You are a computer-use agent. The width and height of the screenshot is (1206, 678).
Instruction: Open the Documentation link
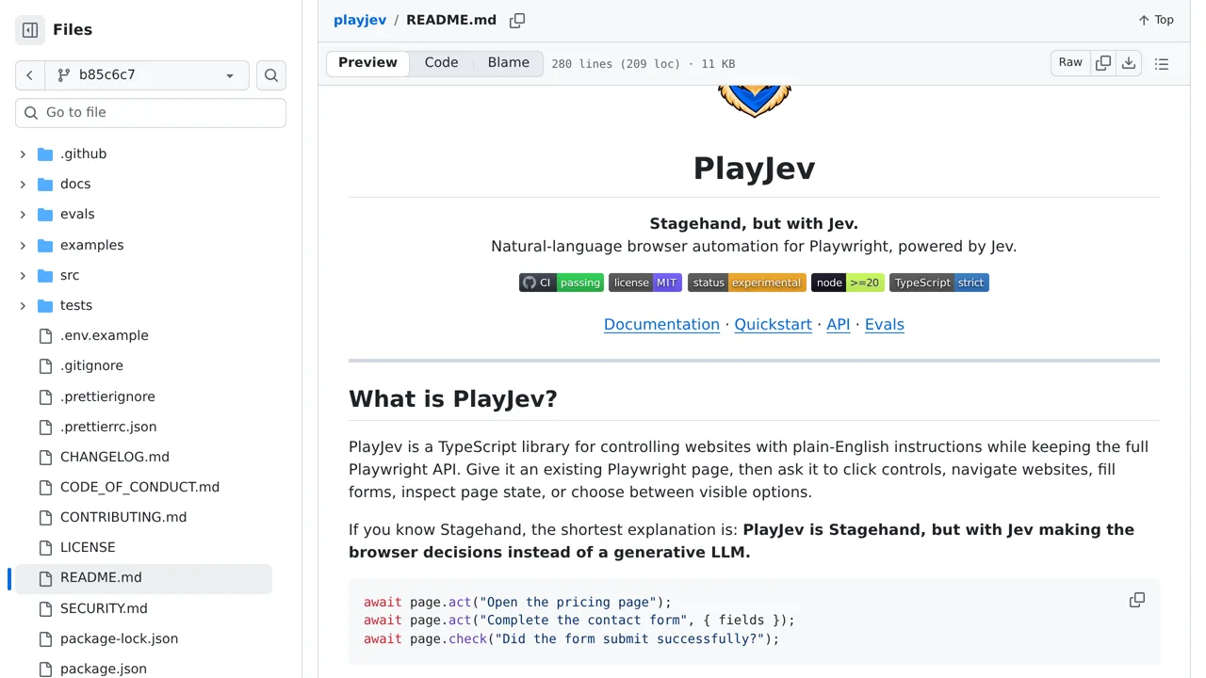(x=661, y=324)
